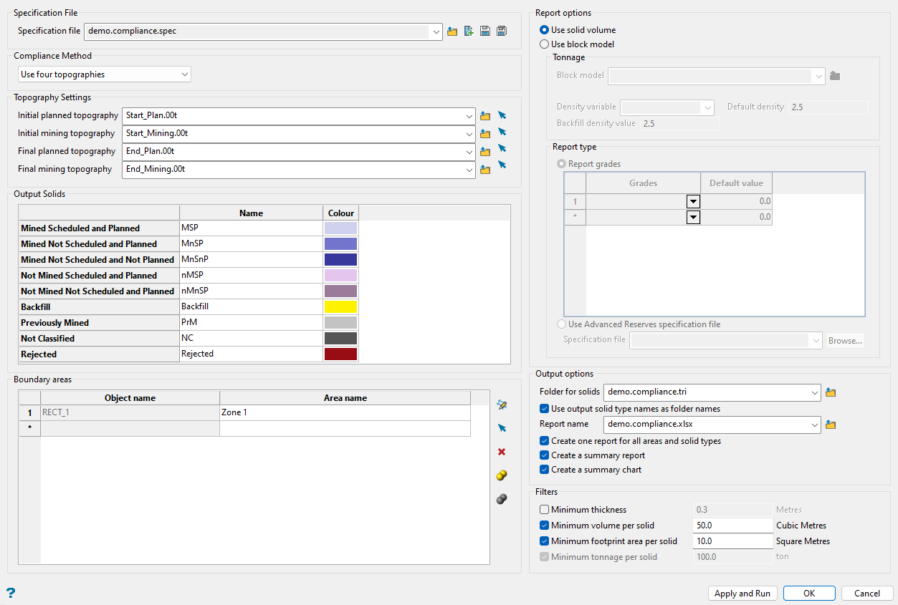Image resolution: width=898 pixels, height=605 pixels.
Task: Expand the Initial mining topography dropdown
Action: pos(469,133)
